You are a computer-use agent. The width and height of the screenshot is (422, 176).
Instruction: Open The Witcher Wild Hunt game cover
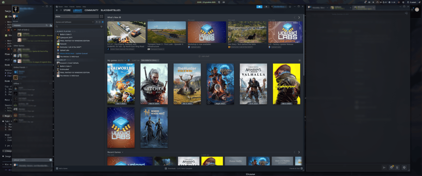coord(154,84)
